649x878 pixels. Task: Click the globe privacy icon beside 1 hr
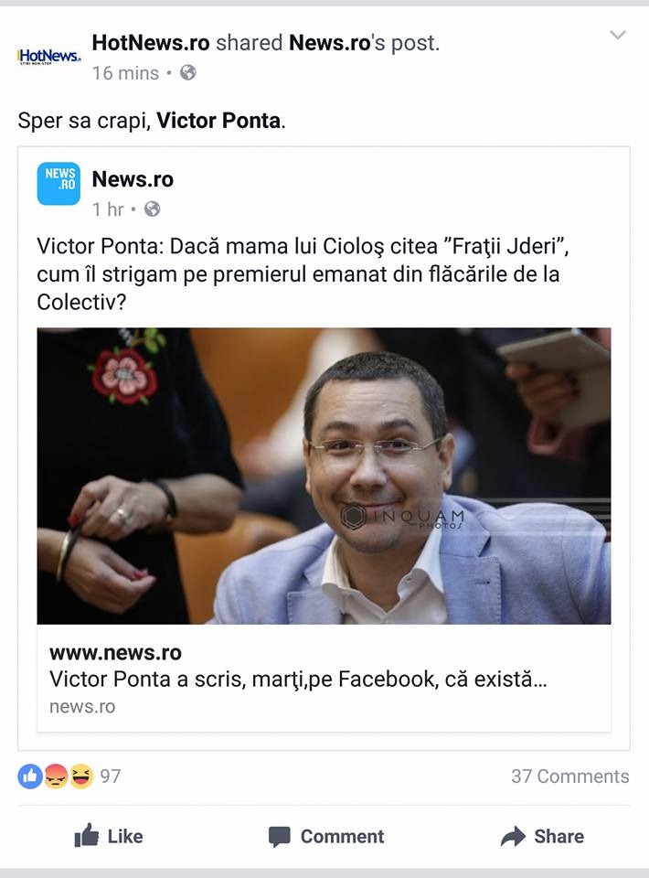point(152,209)
